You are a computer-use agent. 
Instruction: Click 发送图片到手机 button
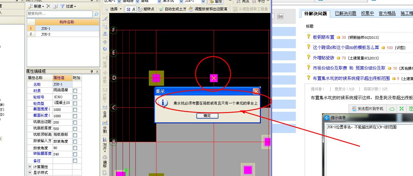coord(368,109)
